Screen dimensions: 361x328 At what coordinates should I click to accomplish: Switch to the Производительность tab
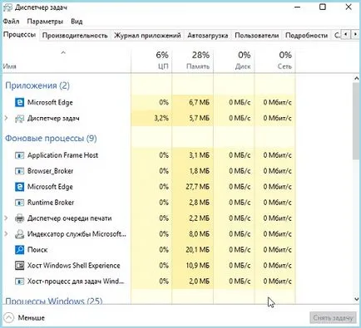(x=75, y=36)
